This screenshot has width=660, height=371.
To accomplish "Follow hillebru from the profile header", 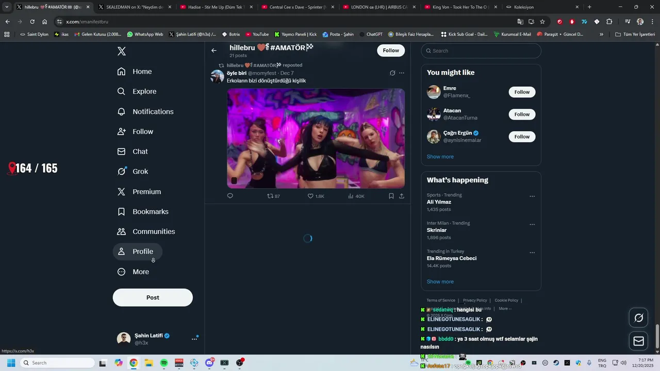I will tap(391, 50).
